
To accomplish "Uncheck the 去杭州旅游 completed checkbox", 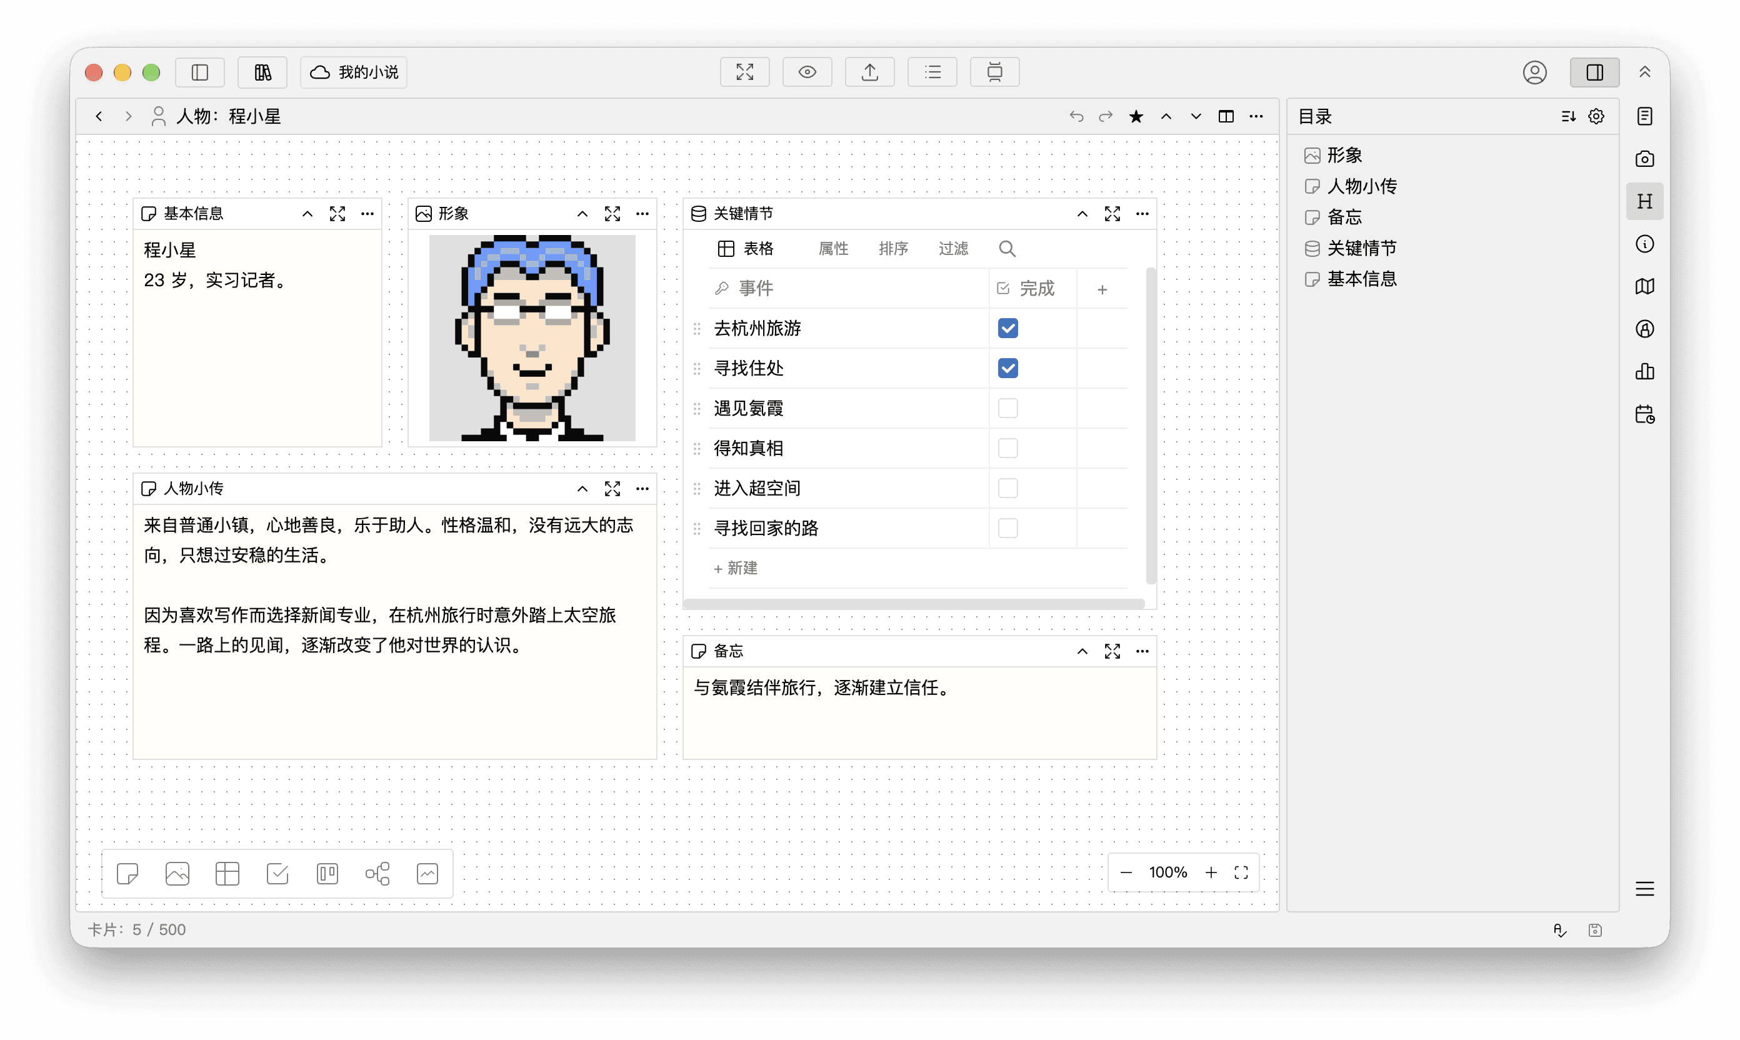I will [x=1007, y=328].
